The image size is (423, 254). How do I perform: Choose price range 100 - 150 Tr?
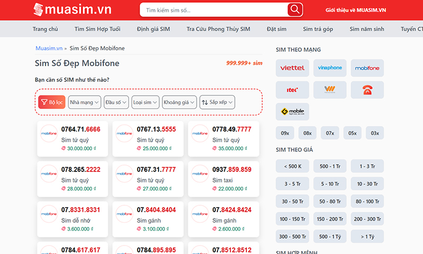click(292, 219)
